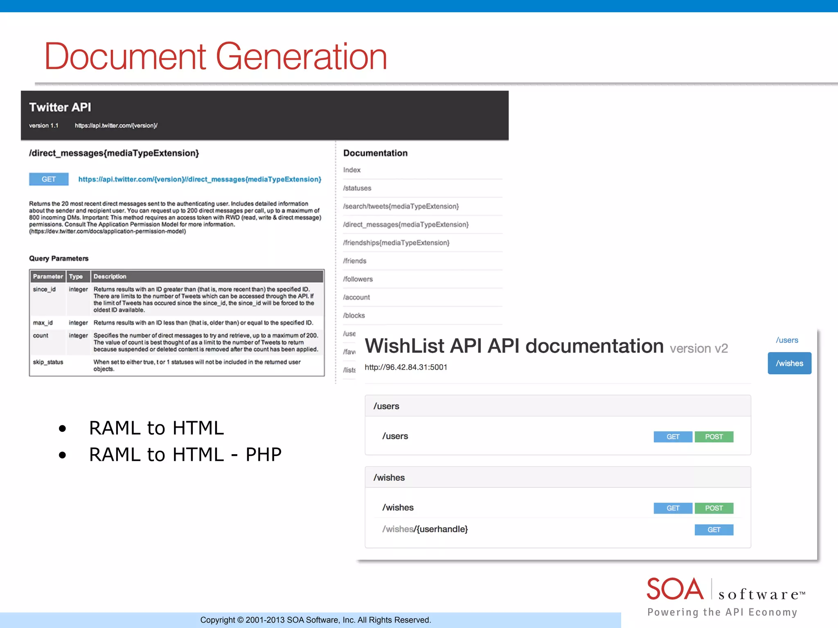Select /account in Documentation list
The image size is (838, 628).
pyautogui.click(x=356, y=297)
